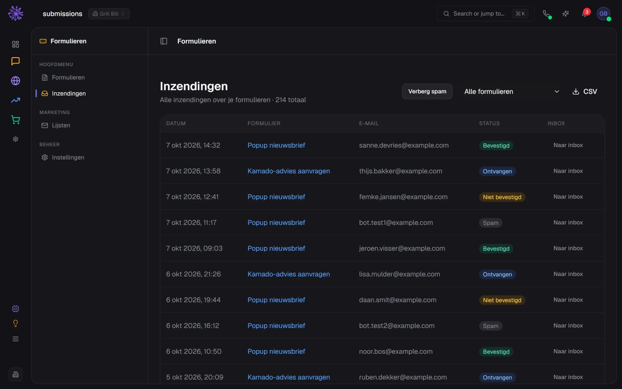The height and width of the screenshot is (389, 622).
Task: Open Lijsten under Marketing
Action: tap(61, 125)
